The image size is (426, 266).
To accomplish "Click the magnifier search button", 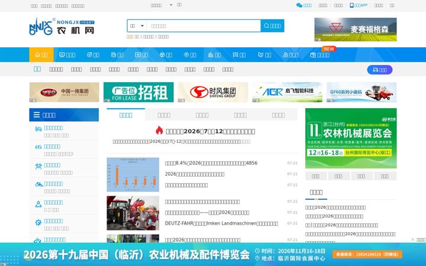I will (x=273, y=26).
